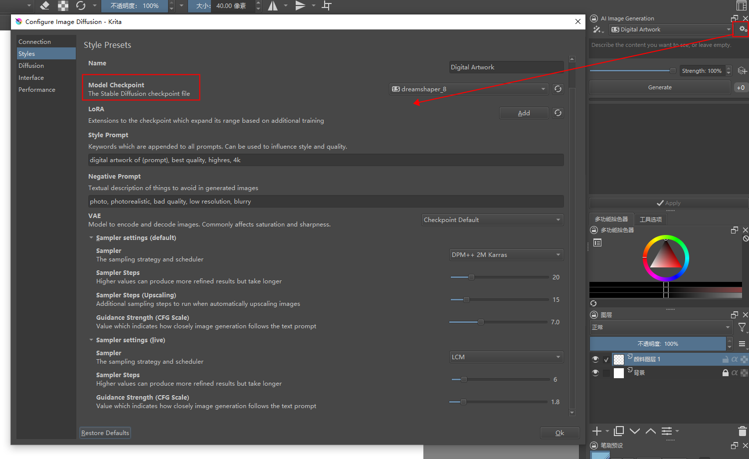The image size is (749, 459).
Task: Open the Performance settings page
Action: pyautogui.click(x=46, y=89)
